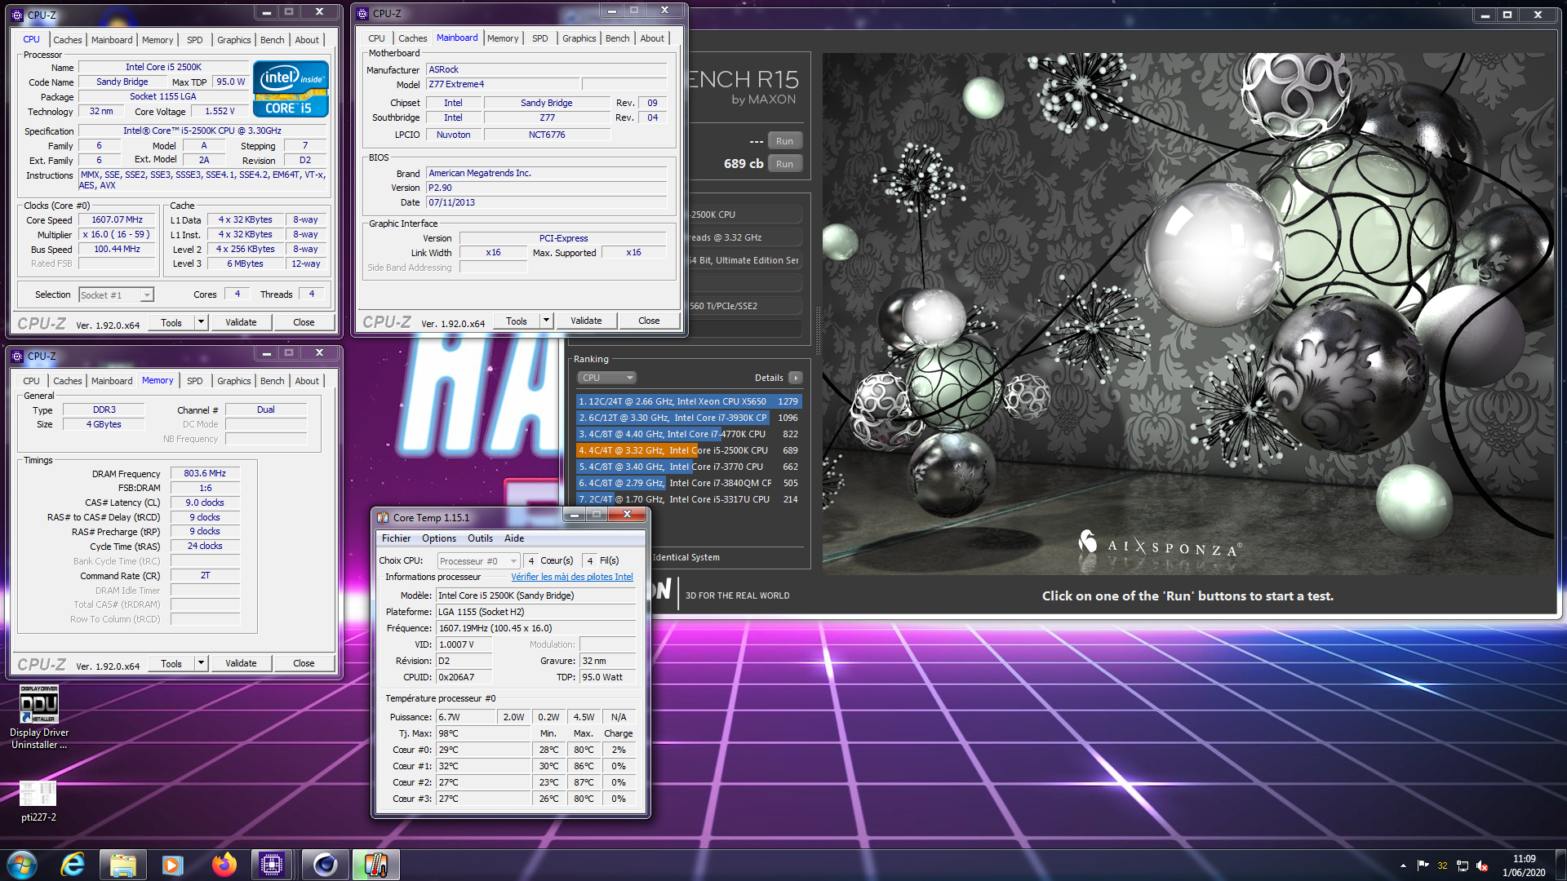1567x881 pixels.
Task: Click Validate in the CPU-Z CPU window
Action: coord(241,322)
